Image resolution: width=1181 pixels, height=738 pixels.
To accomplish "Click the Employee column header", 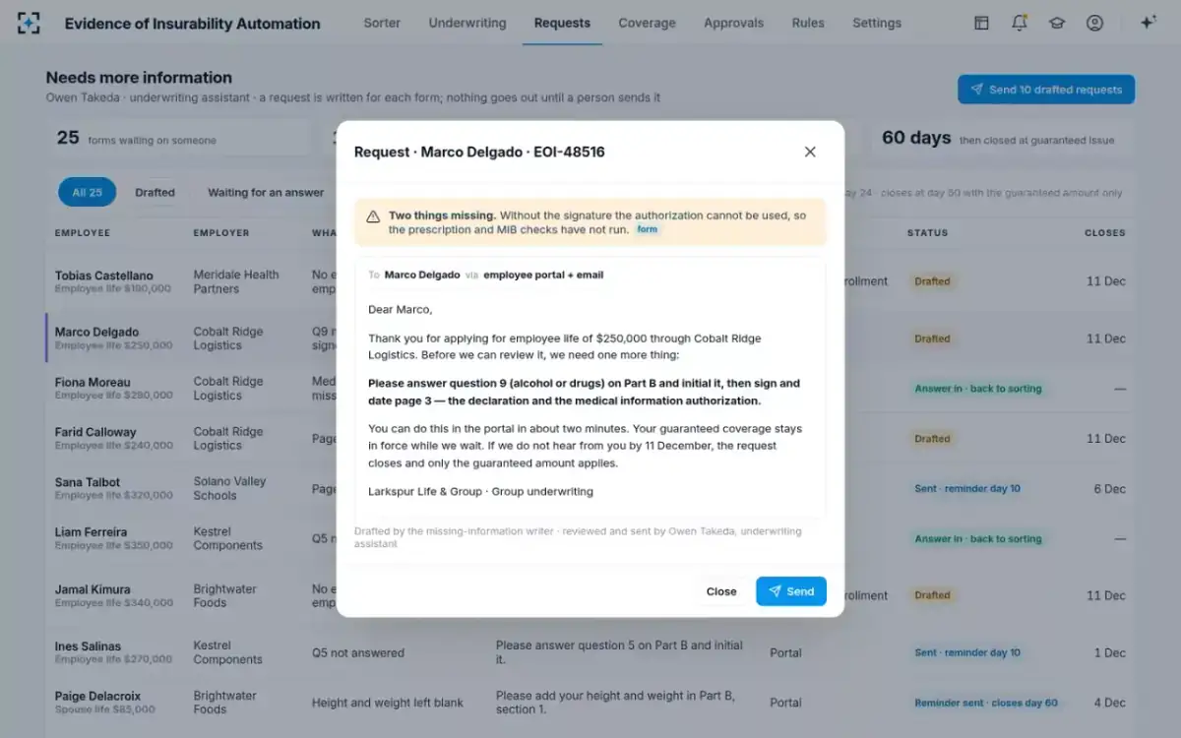I will pyautogui.click(x=83, y=233).
